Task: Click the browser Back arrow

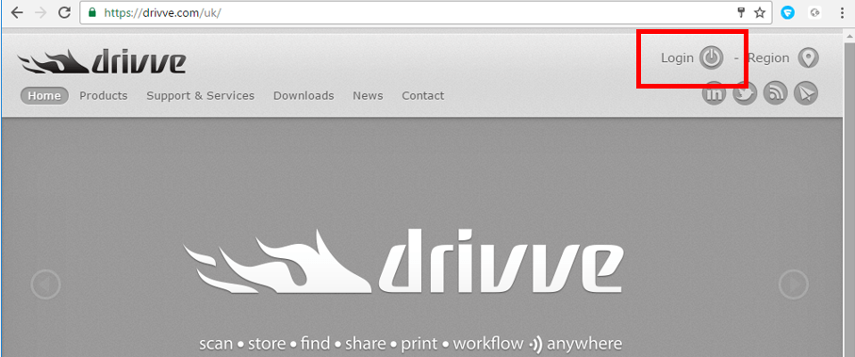Action: pos(17,12)
